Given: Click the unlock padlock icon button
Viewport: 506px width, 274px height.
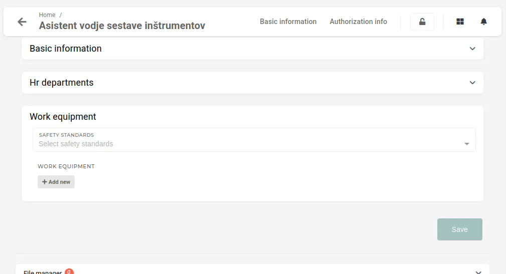Looking at the screenshot, I should pos(422,22).
